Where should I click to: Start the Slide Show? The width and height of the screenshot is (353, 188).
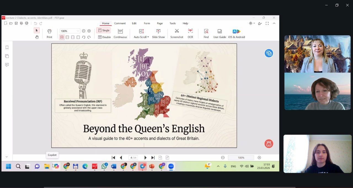tap(158, 31)
